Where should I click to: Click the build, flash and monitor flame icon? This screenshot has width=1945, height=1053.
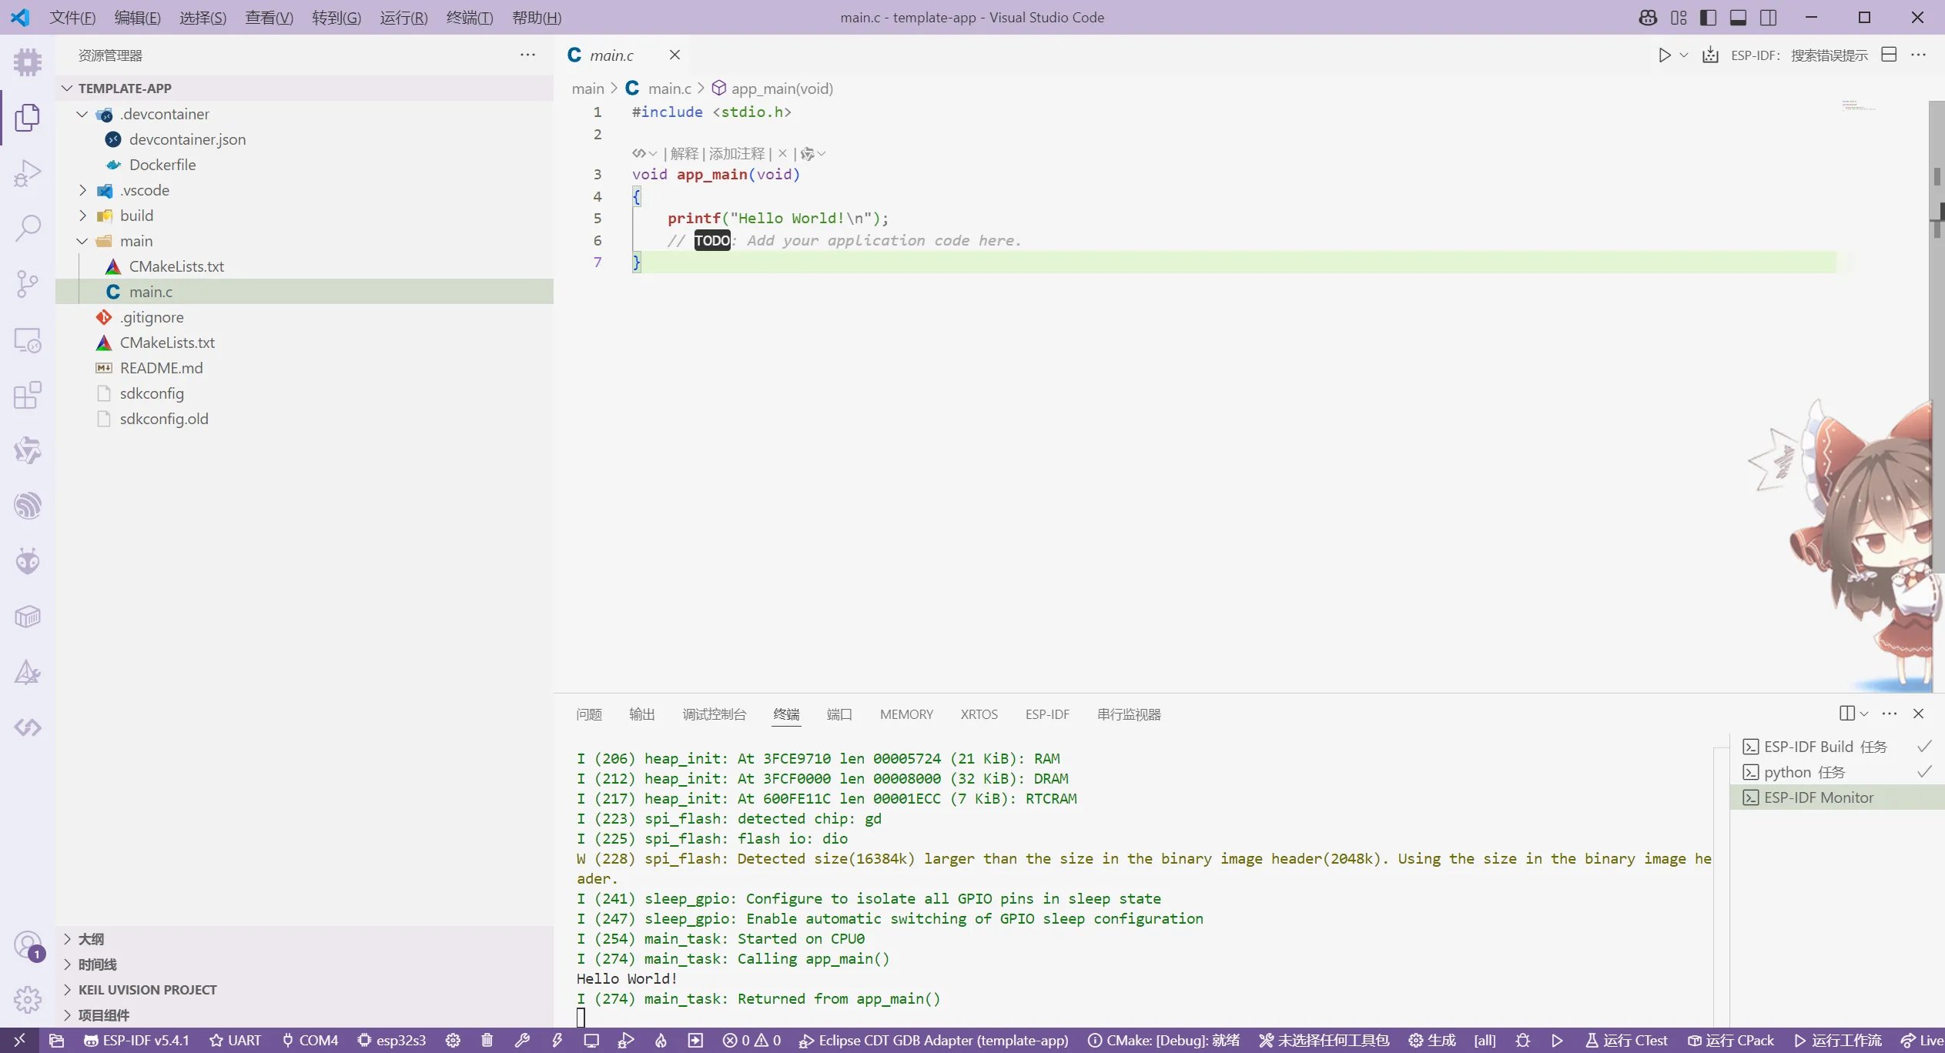(661, 1041)
